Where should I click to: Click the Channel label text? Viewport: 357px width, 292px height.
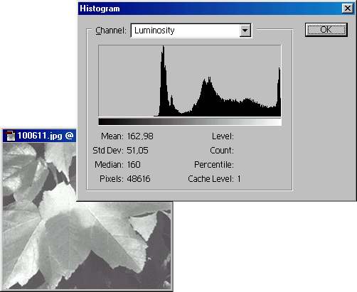point(111,31)
